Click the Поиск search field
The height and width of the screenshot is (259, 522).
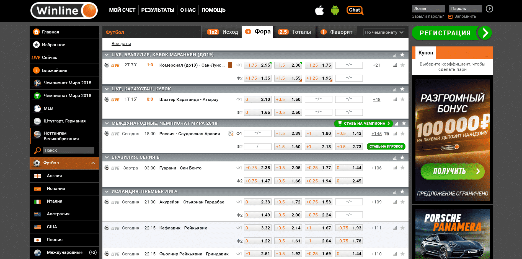(68, 150)
